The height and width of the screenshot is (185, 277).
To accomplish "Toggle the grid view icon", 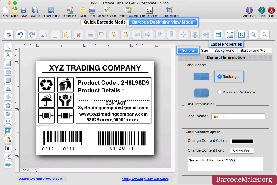I will (x=218, y=35).
